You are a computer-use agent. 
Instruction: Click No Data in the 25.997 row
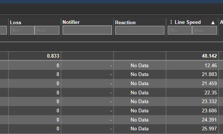click(x=140, y=129)
